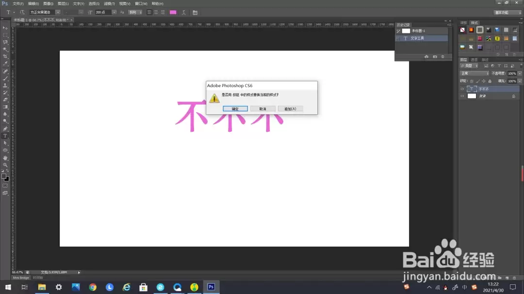Select the Zoom tool
524x294 pixels.
(5, 165)
